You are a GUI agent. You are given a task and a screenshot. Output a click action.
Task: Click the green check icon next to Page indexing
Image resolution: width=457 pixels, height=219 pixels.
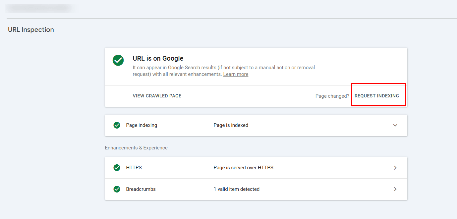pos(117,125)
